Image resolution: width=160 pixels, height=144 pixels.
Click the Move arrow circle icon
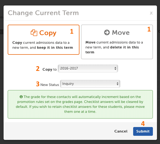pyautogui.click(x=107, y=32)
